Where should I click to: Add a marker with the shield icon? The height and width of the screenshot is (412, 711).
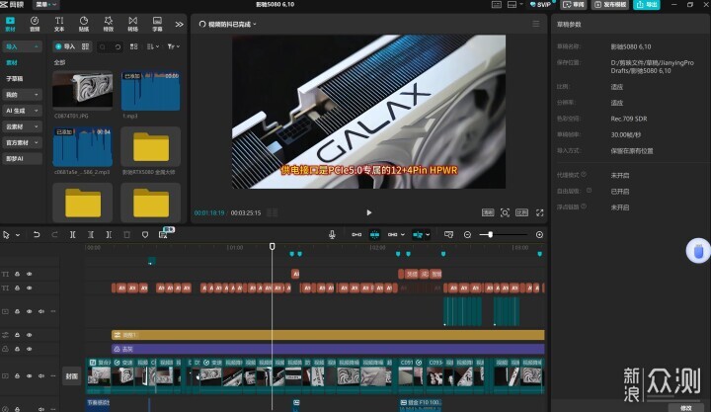(145, 234)
